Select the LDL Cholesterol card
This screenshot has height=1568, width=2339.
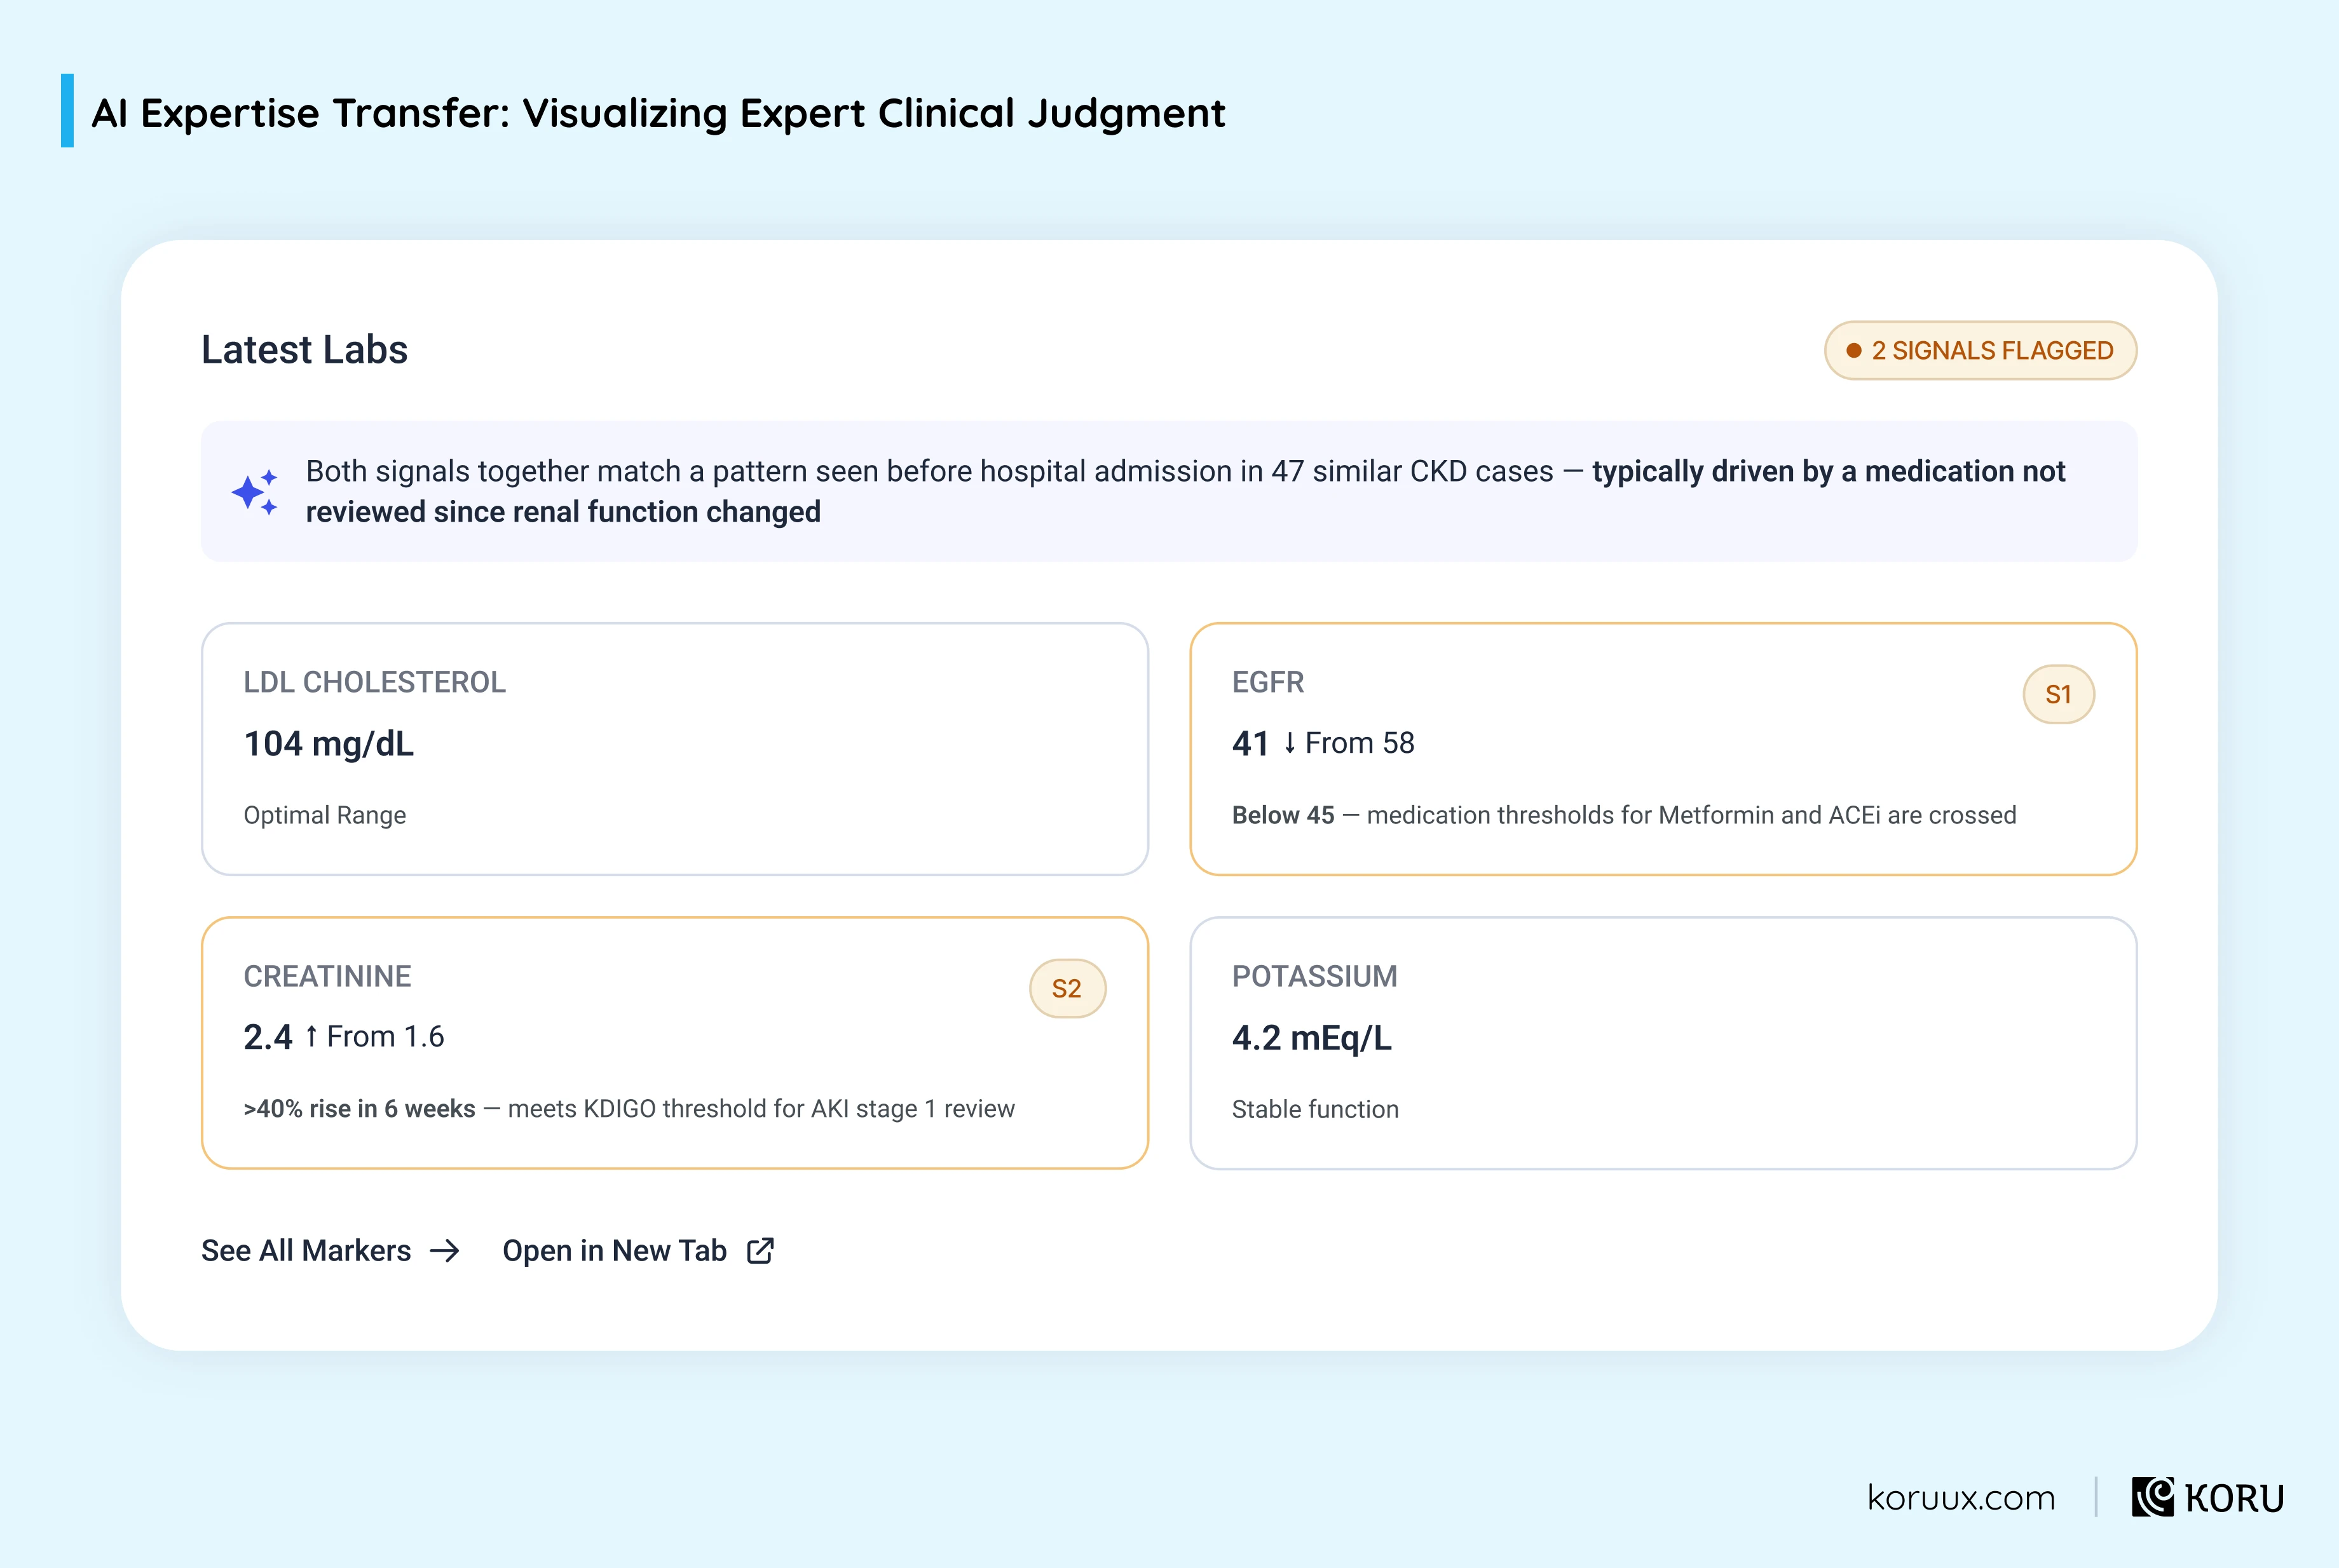pos(675,749)
